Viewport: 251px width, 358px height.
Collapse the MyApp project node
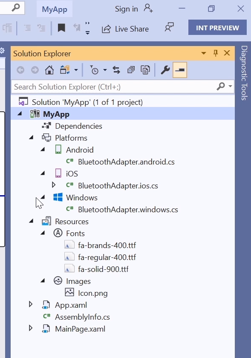(20, 113)
